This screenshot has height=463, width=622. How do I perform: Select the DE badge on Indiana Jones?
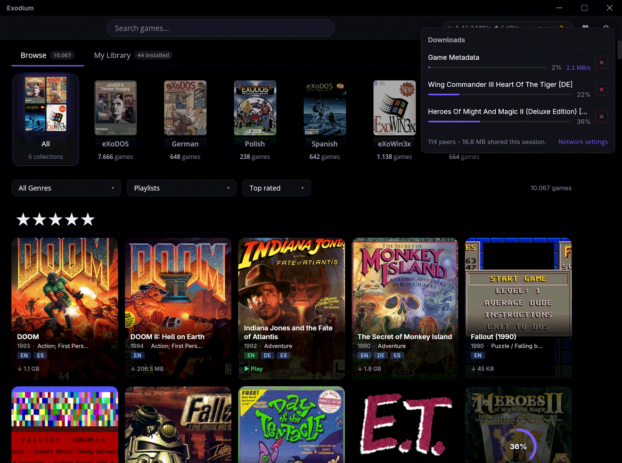[x=267, y=356]
